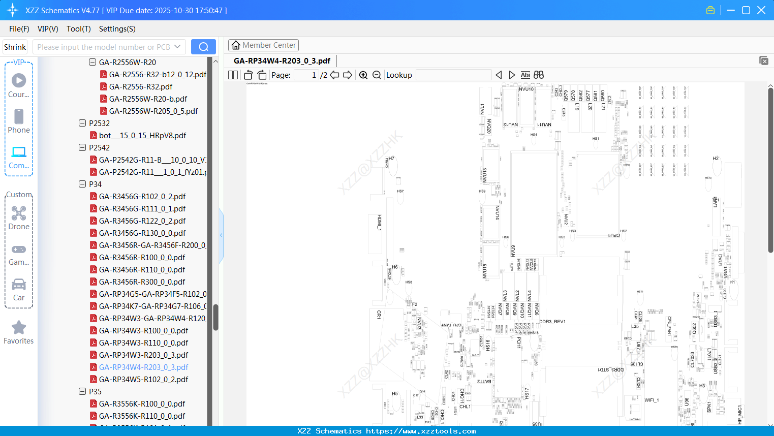Screen dimensions: 774x436
Task: Open GA-RP34W3-R203_0_3.pdf file
Action: (143, 355)
